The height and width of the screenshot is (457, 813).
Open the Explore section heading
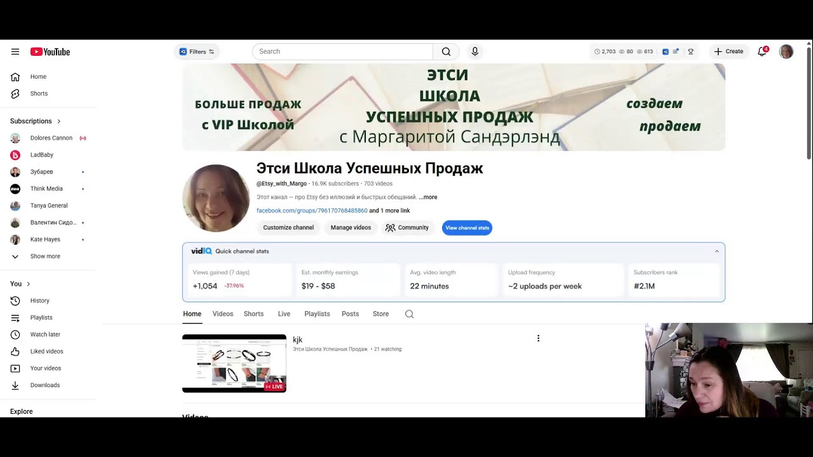[22, 411]
